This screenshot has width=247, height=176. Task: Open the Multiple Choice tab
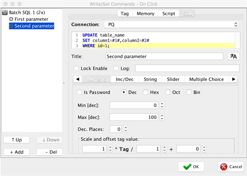click(x=206, y=79)
